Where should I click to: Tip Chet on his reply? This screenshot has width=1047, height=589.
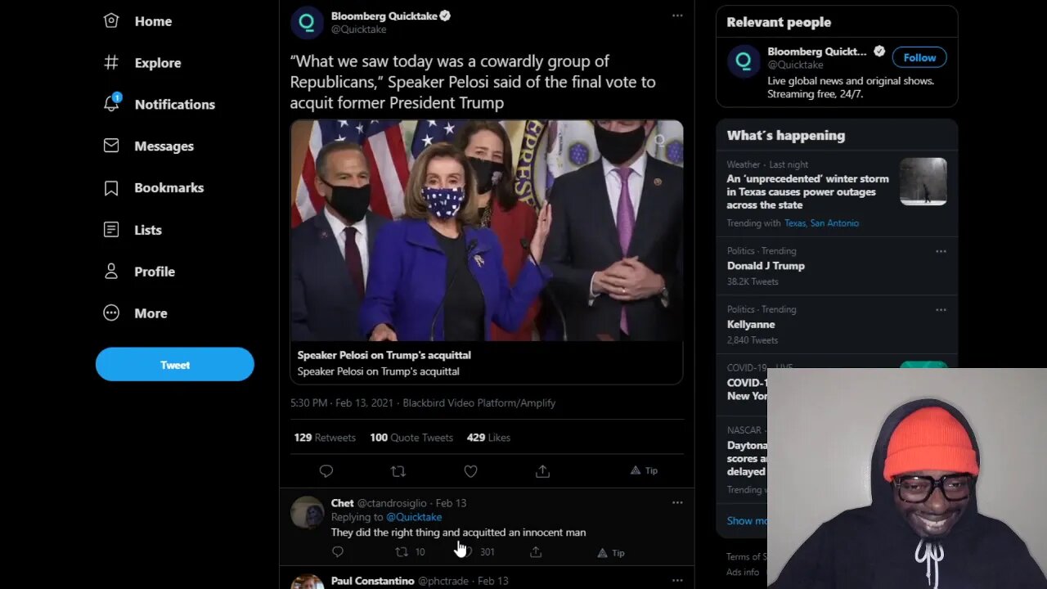point(611,553)
